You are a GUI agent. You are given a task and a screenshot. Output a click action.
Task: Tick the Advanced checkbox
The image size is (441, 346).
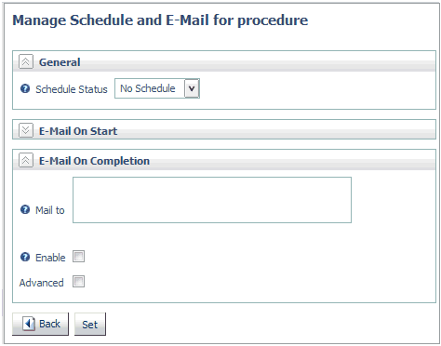point(78,282)
